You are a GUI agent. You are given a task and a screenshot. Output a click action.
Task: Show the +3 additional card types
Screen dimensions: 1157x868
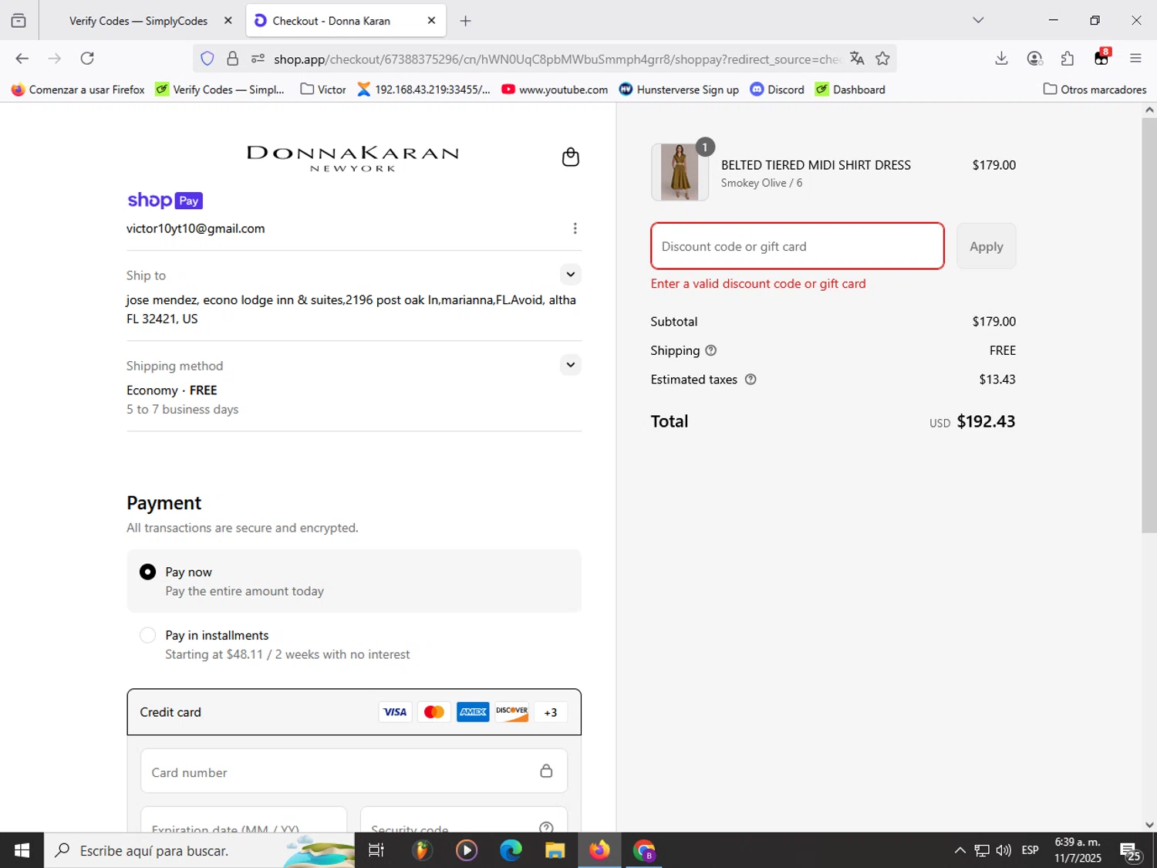551,712
